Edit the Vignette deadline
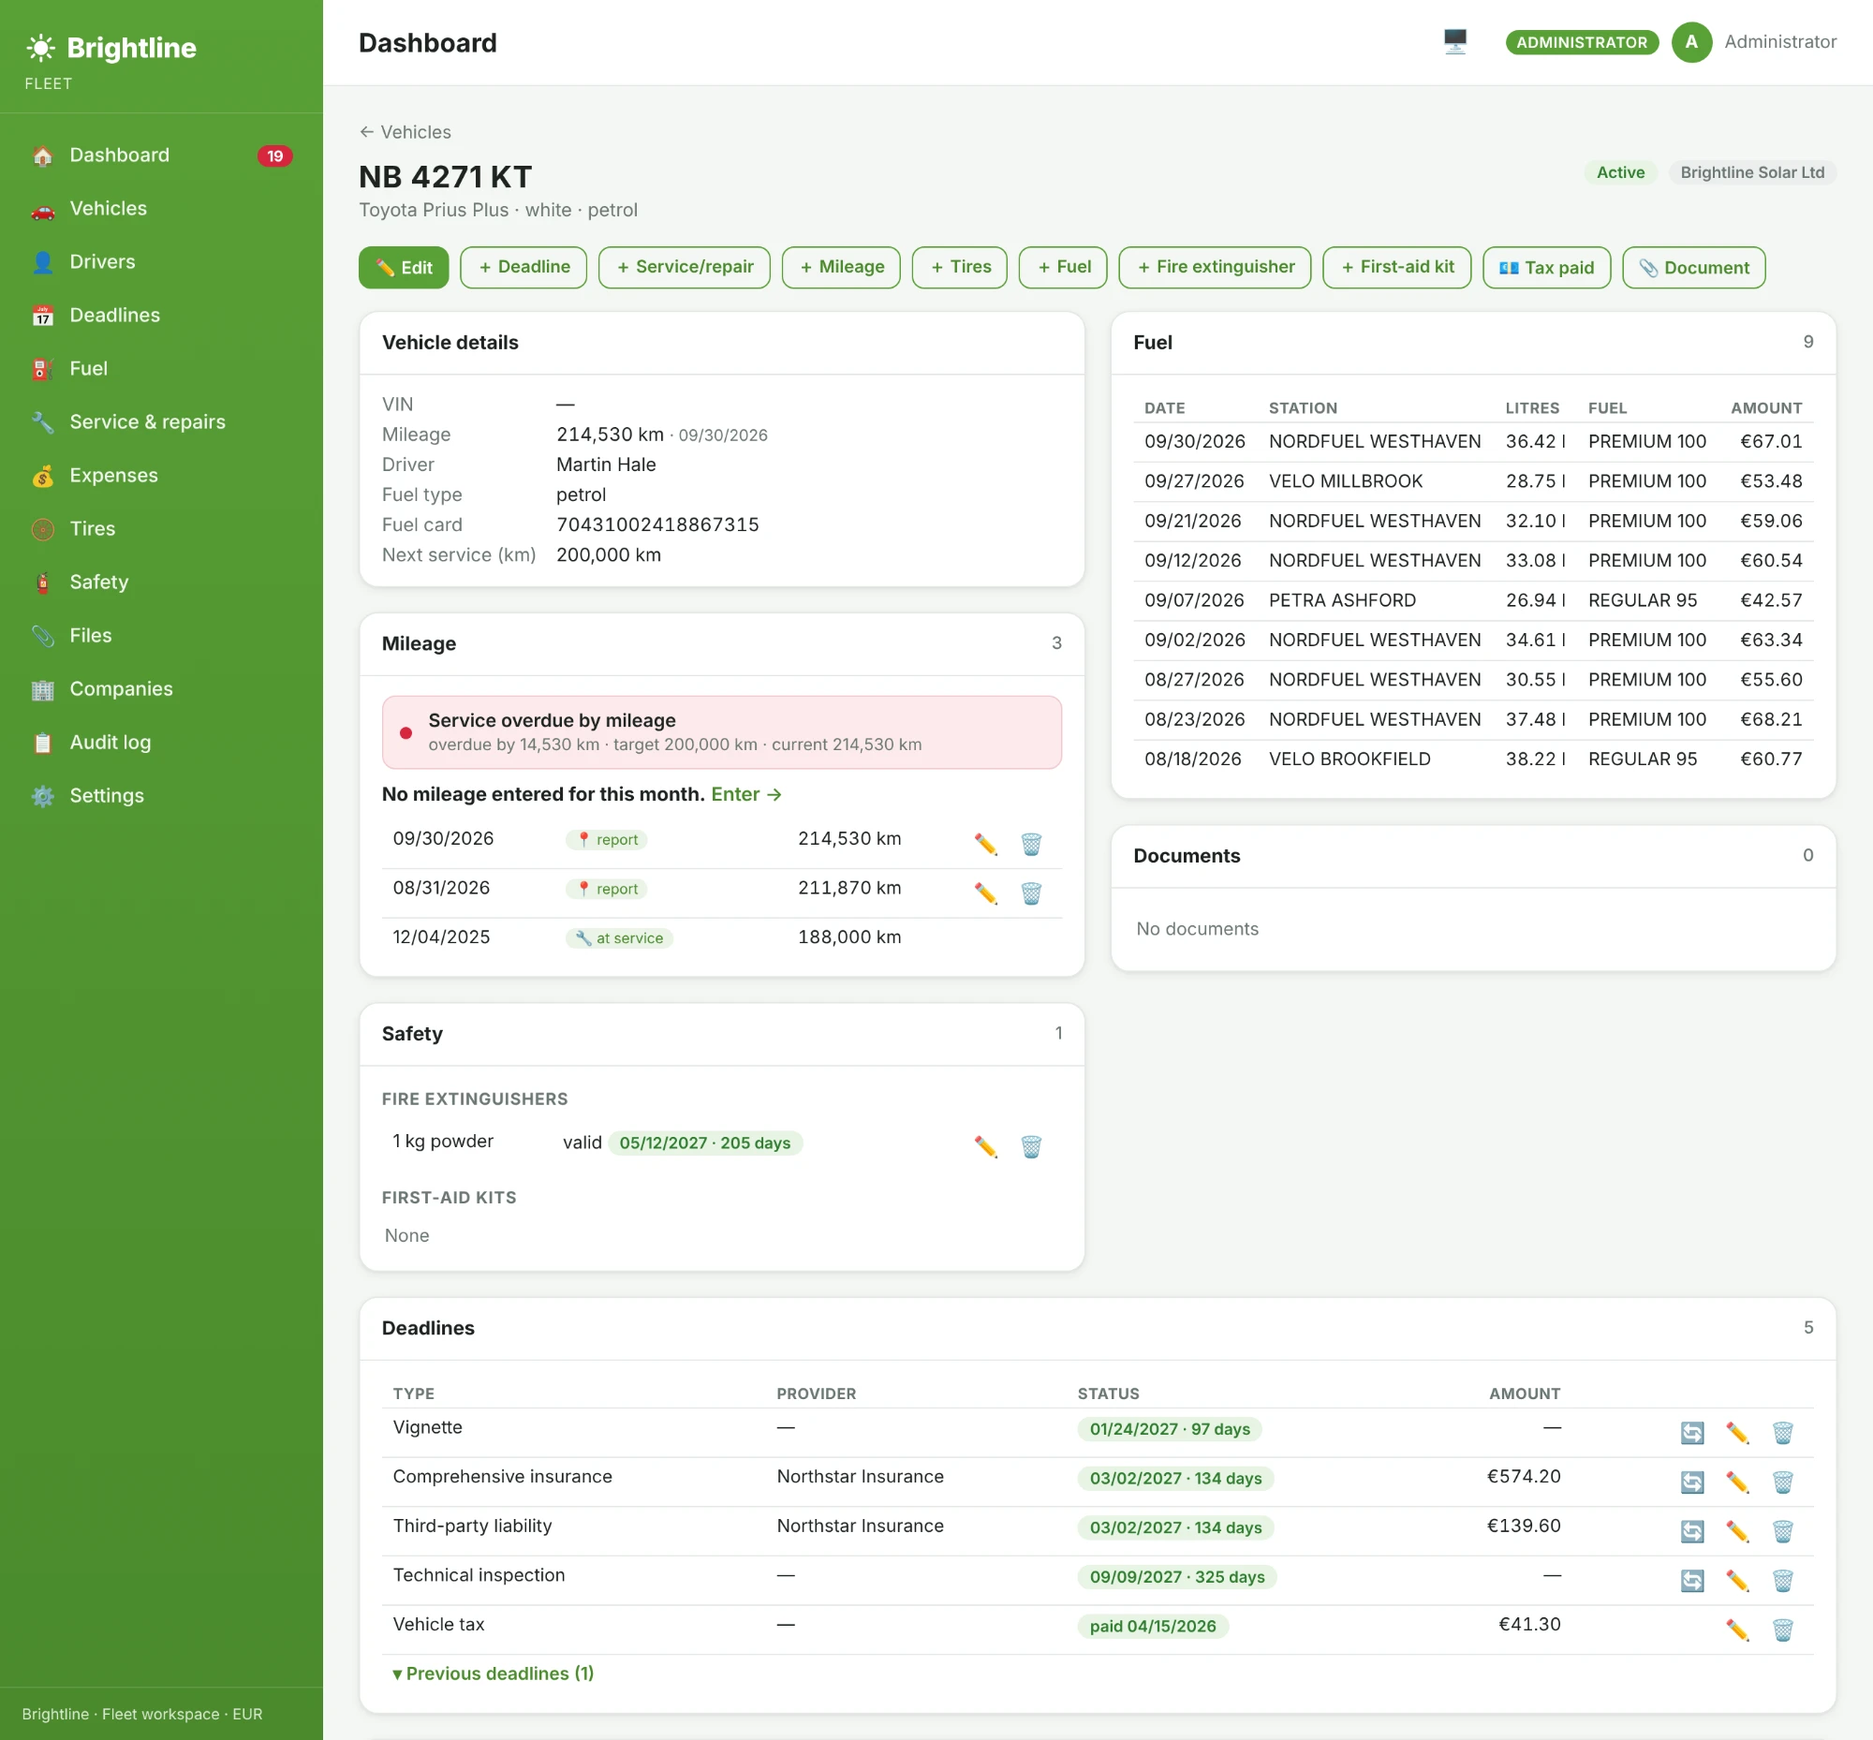 (x=1737, y=1432)
